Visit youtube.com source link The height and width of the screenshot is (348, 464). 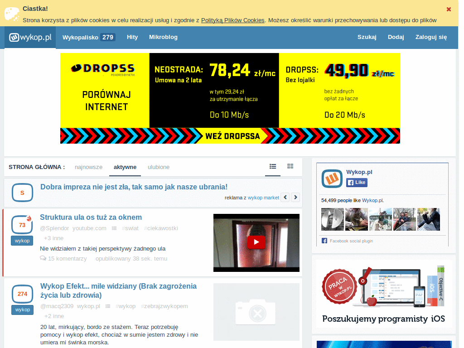(x=89, y=228)
